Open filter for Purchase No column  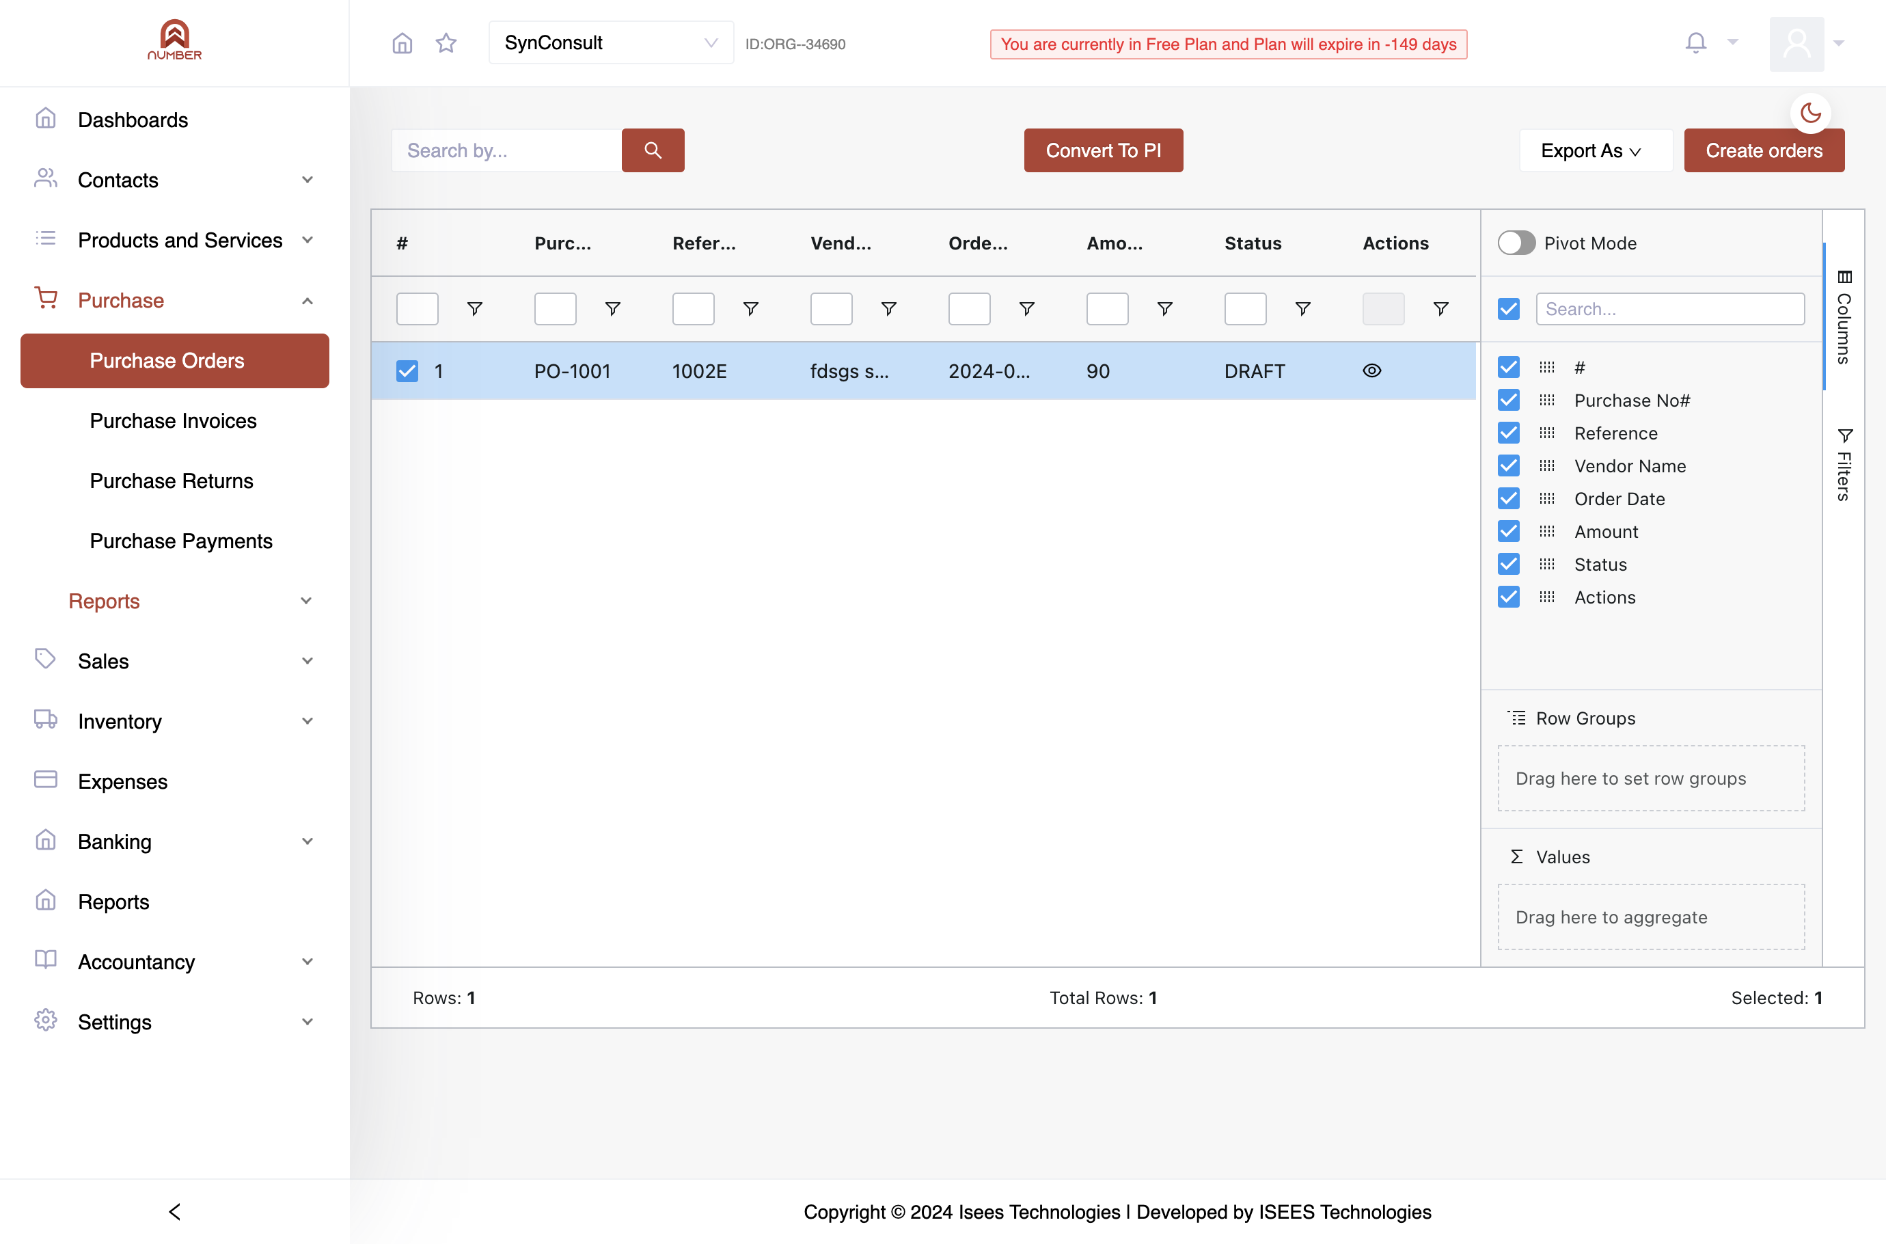(x=612, y=309)
